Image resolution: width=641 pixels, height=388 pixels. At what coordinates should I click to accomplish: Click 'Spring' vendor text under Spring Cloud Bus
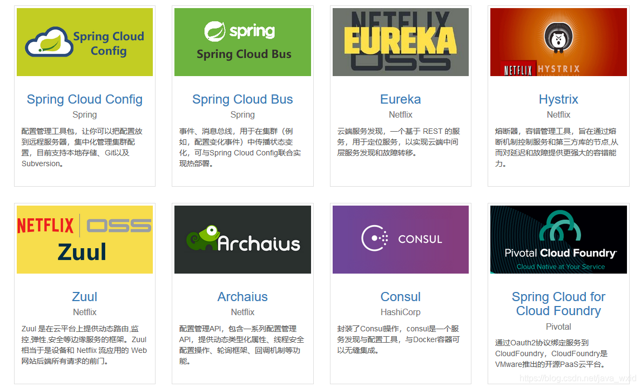point(242,115)
